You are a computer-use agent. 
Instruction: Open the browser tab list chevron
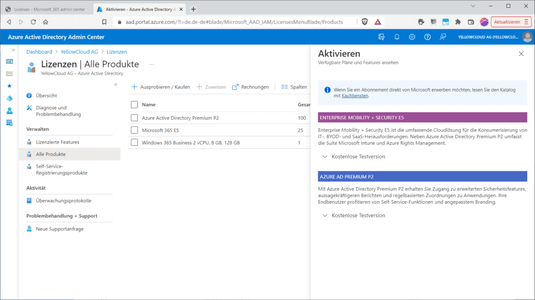coord(473,6)
